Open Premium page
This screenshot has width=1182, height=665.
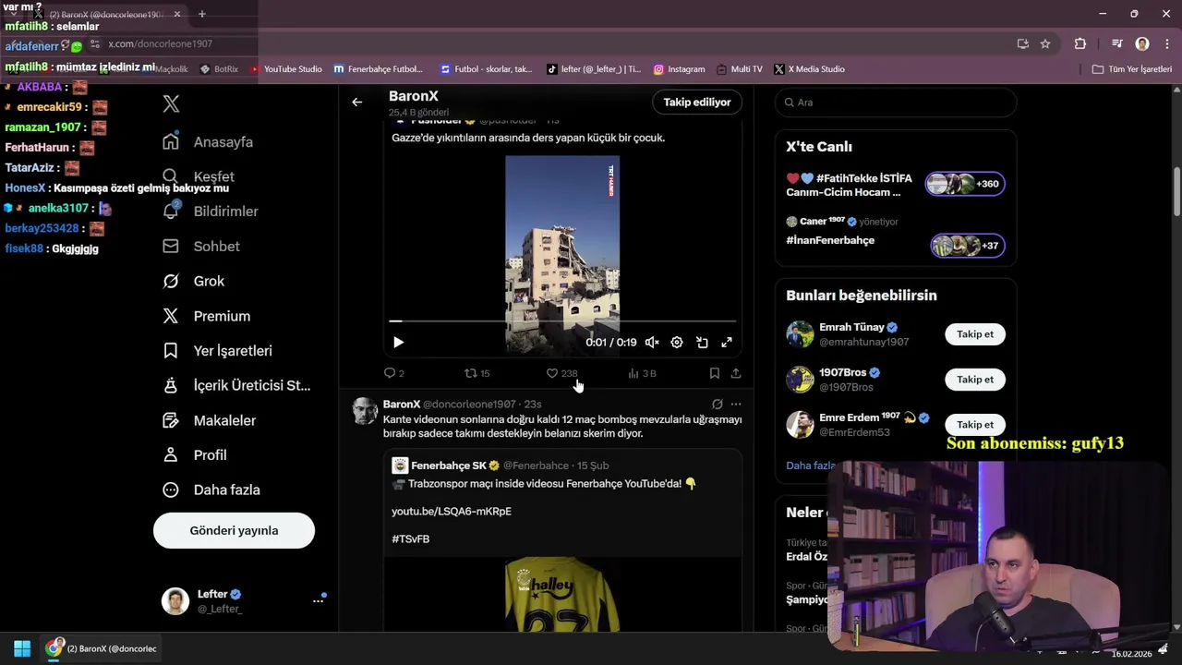click(207, 316)
